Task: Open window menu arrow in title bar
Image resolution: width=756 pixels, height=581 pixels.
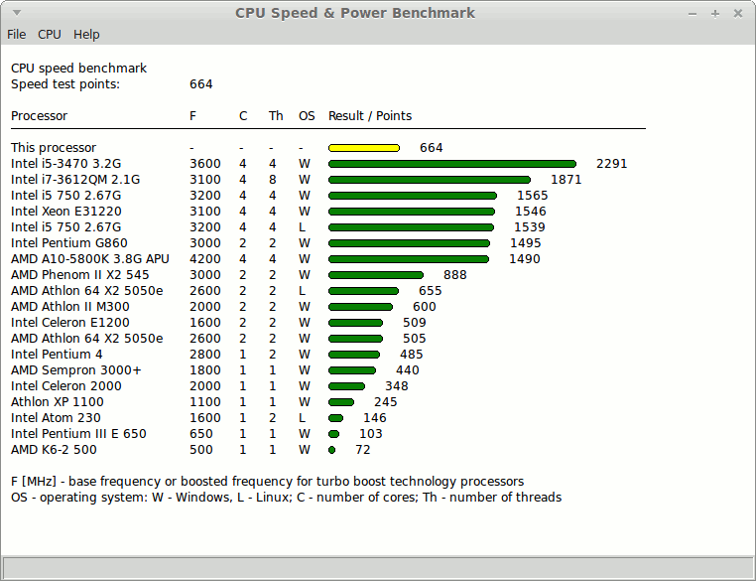Action: click(x=14, y=13)
